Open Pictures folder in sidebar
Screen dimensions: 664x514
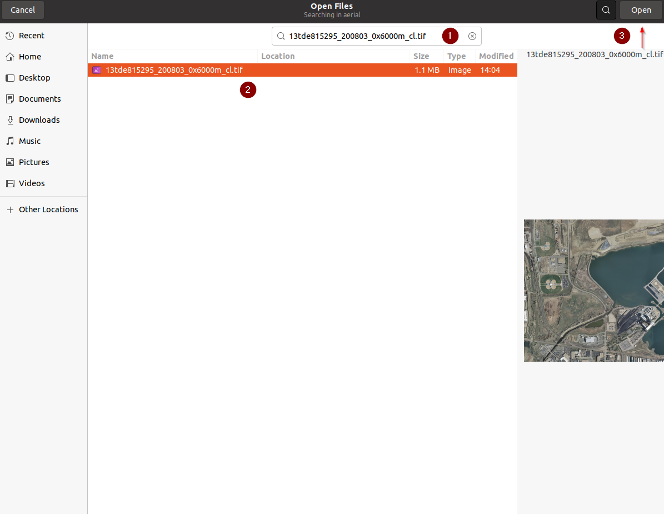pos(43,162)
